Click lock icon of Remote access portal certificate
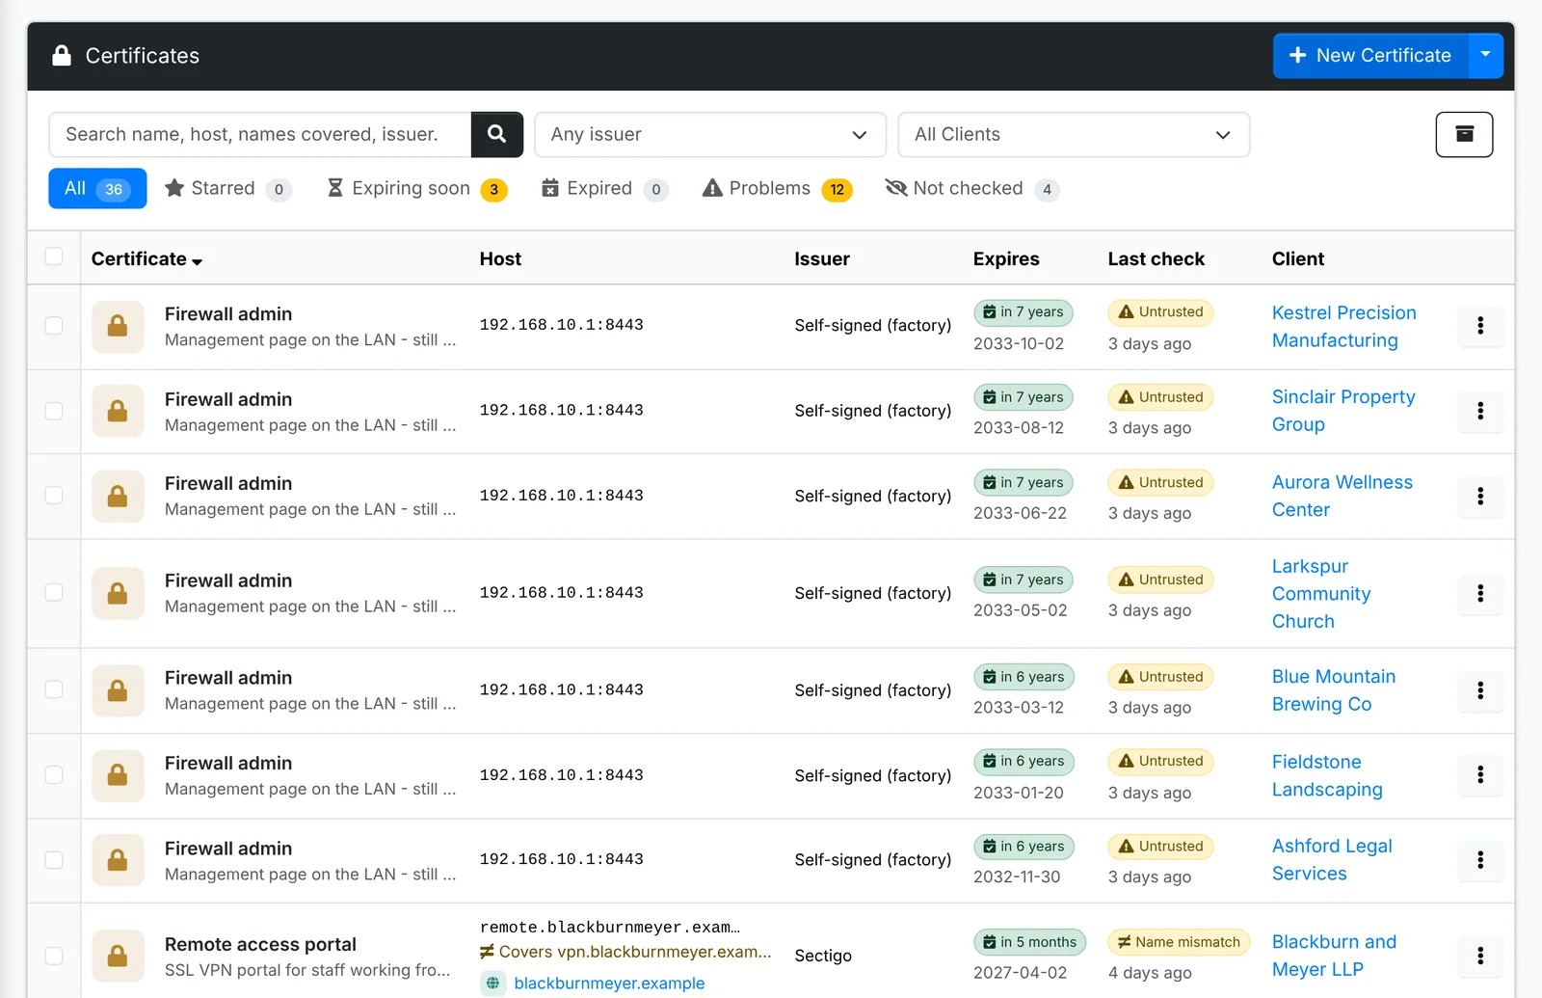Screen dimensions: 1542x998 pos(118,956)
